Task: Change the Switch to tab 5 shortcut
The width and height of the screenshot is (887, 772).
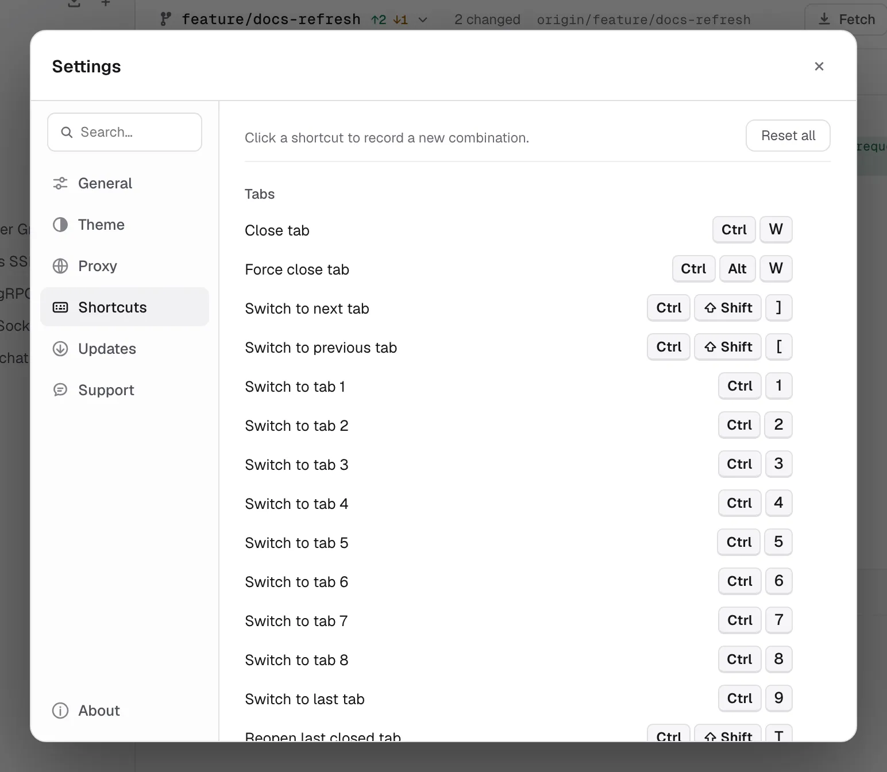Action: tap(755, 542)
